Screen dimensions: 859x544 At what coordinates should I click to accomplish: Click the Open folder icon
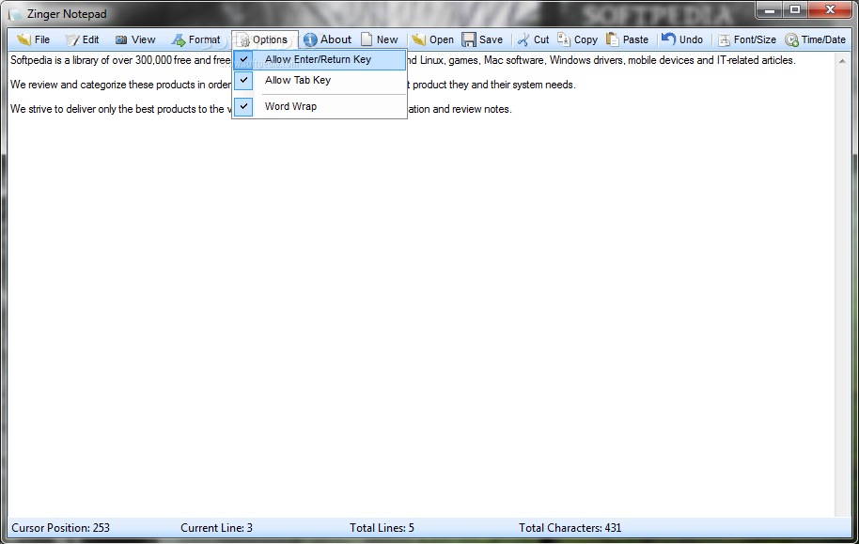418,39
